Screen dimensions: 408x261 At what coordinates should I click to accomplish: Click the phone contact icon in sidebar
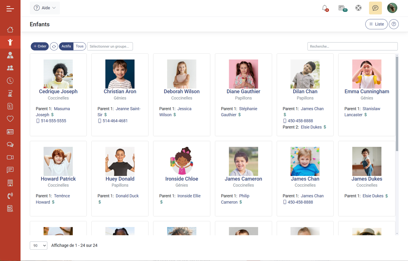coord(10,196)
